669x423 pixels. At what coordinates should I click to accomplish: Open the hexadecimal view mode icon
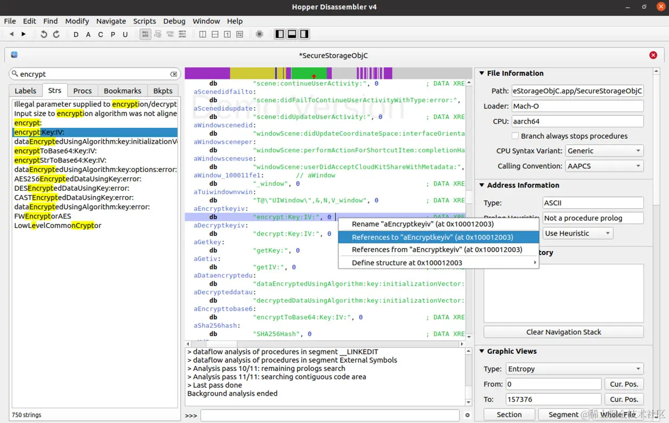pos(182,34)
